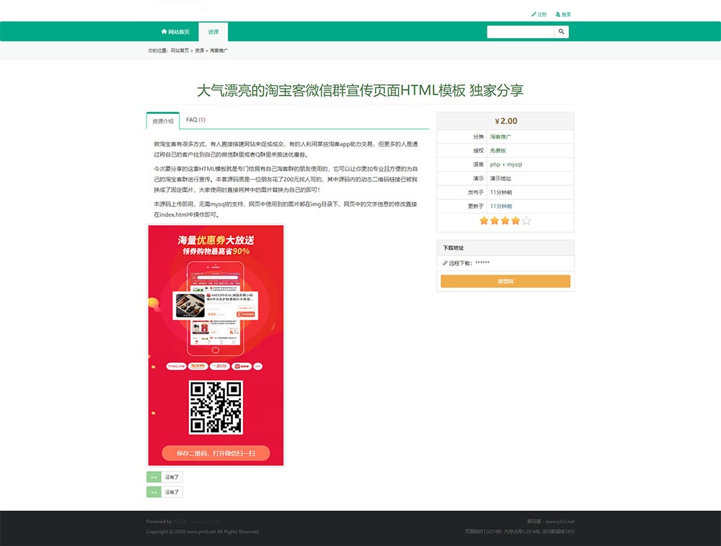Screen dimensions: 721x546
Task: Click the 没有了 label beside the << arrow
Action: (x=172, y=492)
